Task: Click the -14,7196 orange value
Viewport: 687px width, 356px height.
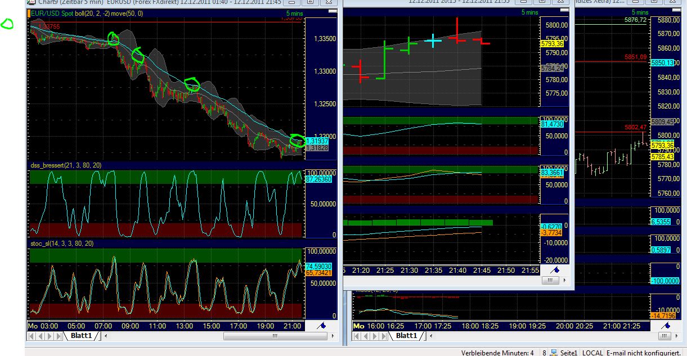Action: (x=662, y=316)
